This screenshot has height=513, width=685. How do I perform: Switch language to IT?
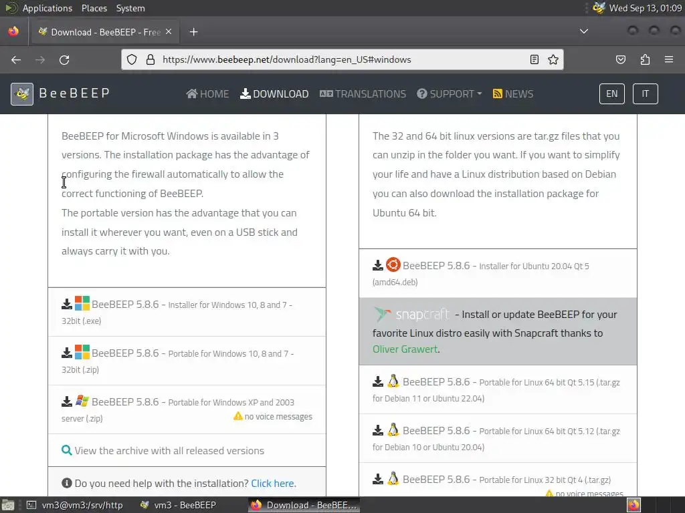coord(646,94)
